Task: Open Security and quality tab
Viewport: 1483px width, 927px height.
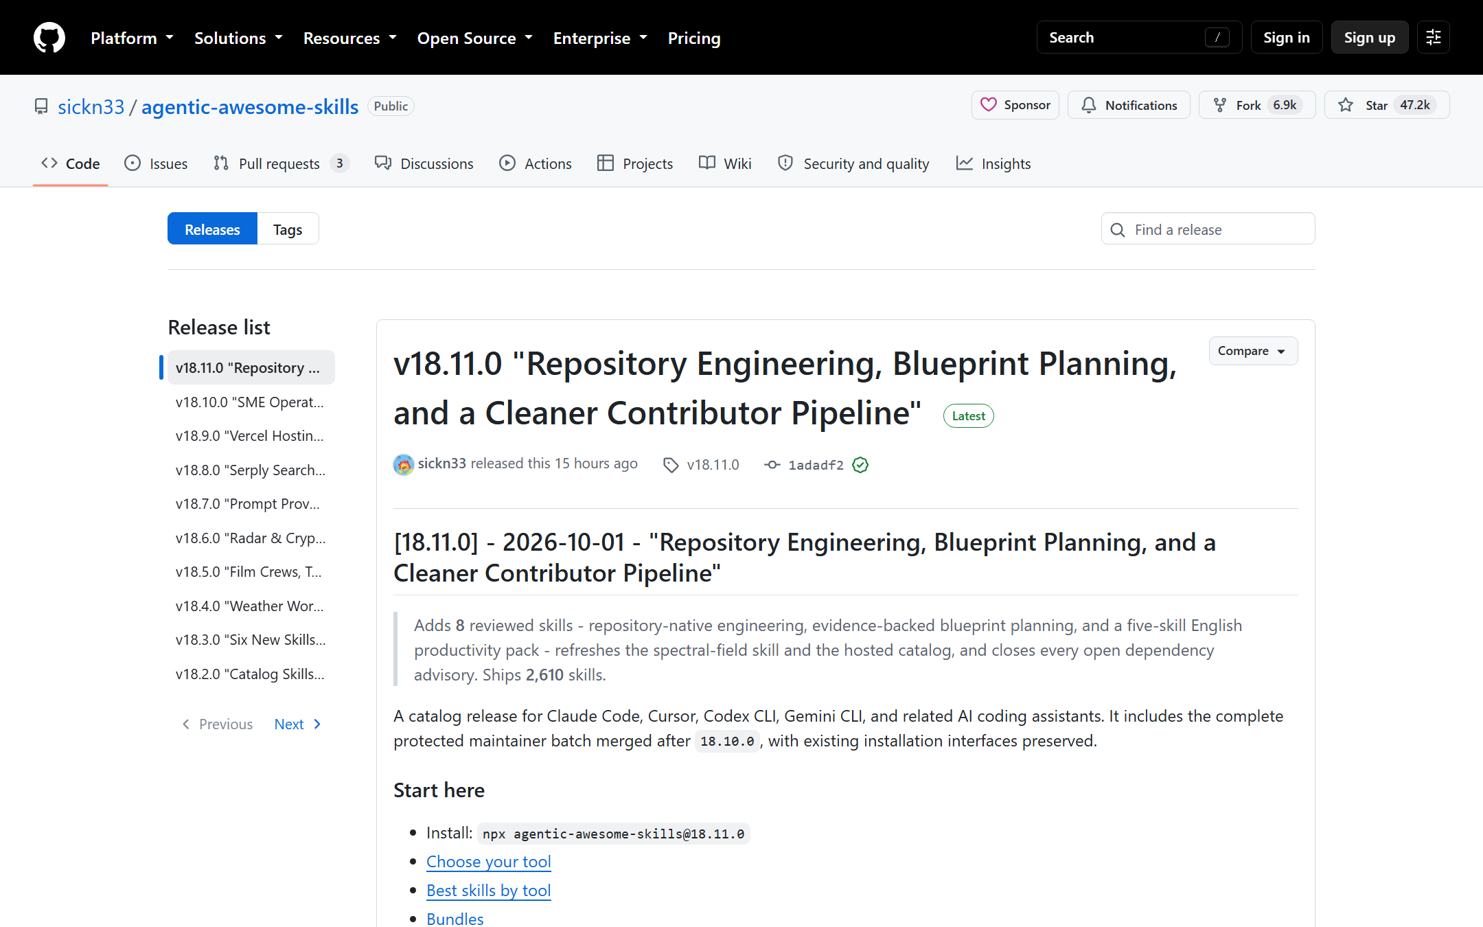Action: [853, 163]
